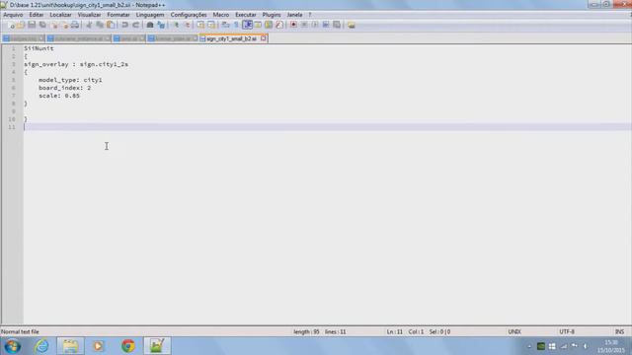This screenshot has width=632, height=355.
Task: Open the Linguagem menu
Action: [150, 15]
